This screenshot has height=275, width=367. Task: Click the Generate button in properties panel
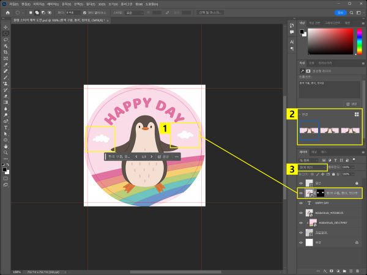[352, 103]
